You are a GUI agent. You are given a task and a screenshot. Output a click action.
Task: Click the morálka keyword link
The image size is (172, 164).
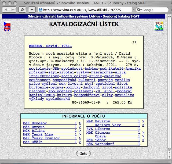tap(122, 80)
